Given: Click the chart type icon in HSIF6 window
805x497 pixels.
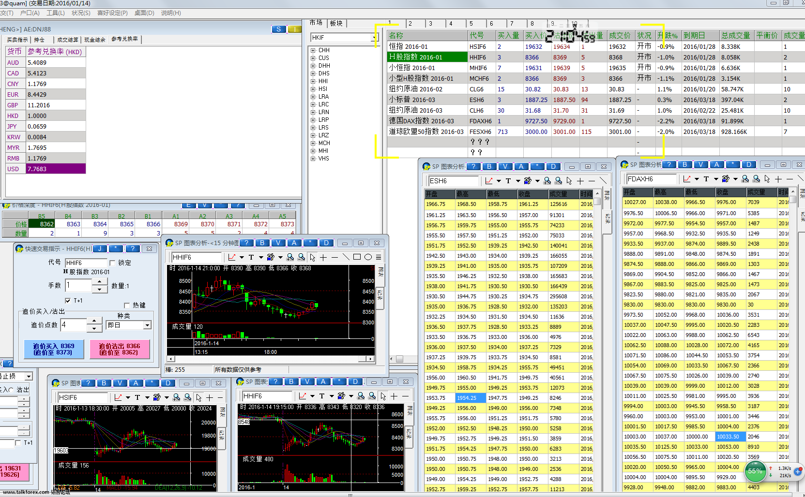Looking at the screenshot, I should [x=118, y=397].
